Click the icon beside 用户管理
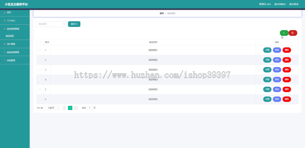 (x=5, y=44)
